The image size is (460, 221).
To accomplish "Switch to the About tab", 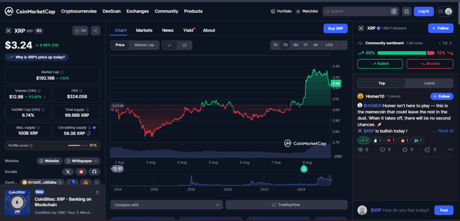I will click(209, 30).
